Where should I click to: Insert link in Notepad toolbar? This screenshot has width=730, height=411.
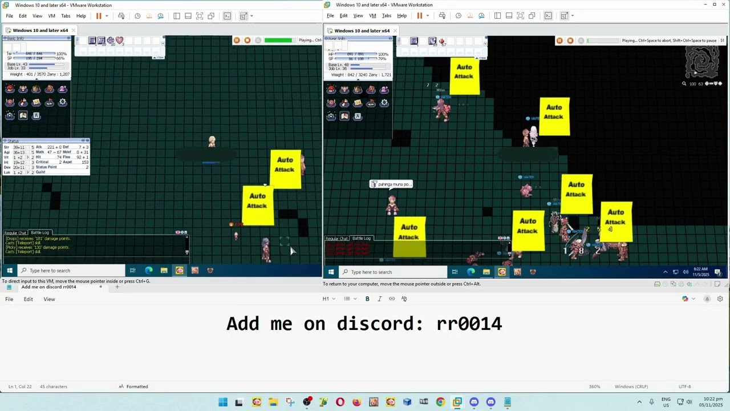[x=392, y=299]
